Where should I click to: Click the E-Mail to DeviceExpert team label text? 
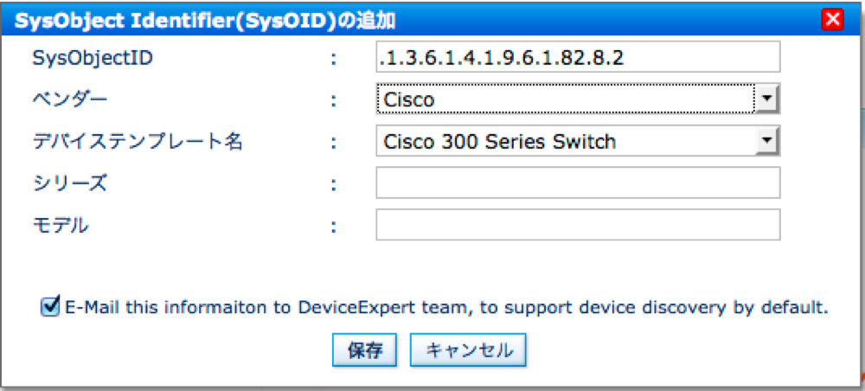click(x=447, y=307)
